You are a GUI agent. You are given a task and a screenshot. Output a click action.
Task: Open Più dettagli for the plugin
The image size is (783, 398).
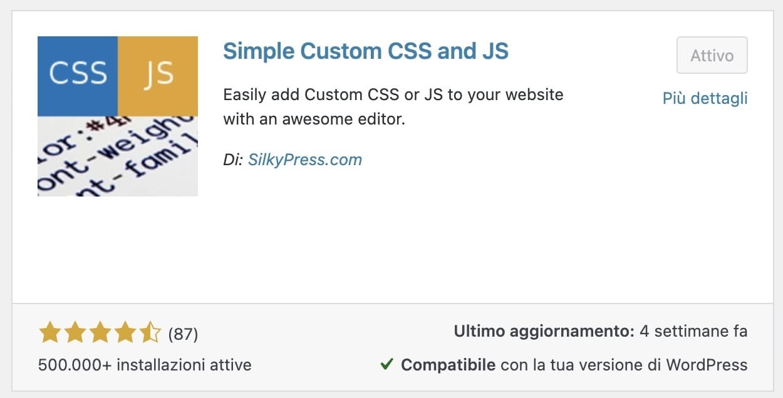coord(705,98)
